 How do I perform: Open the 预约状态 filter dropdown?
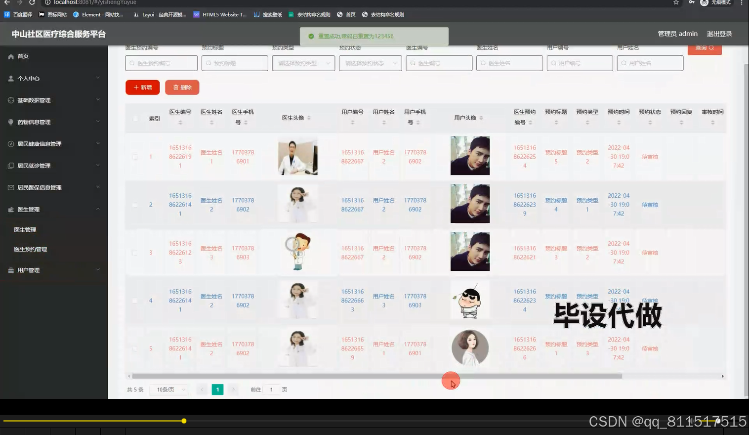click(x=371, y=63)
